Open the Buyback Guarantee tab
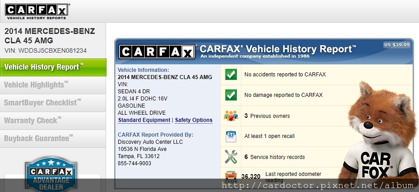This screenshot has width=419, height=192. [x=53, y=139]
